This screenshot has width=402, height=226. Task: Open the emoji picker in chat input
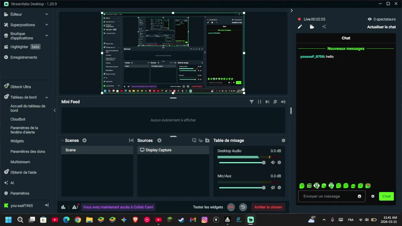tap(359, 196)
